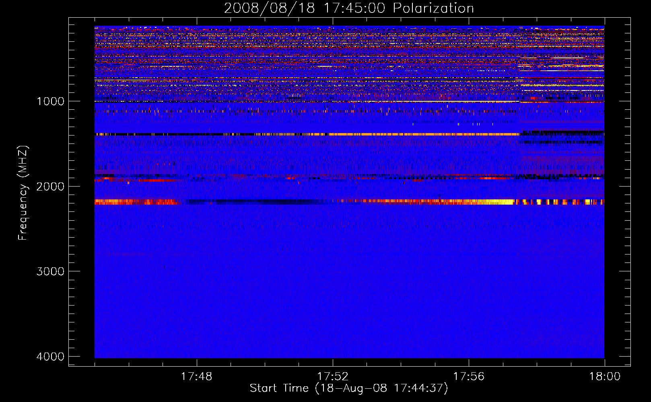Click the 4000 frequency tick label
Image resolution: width=651 pixels, height=402 pixels.
pyautogui.click(x=50, y=357)
